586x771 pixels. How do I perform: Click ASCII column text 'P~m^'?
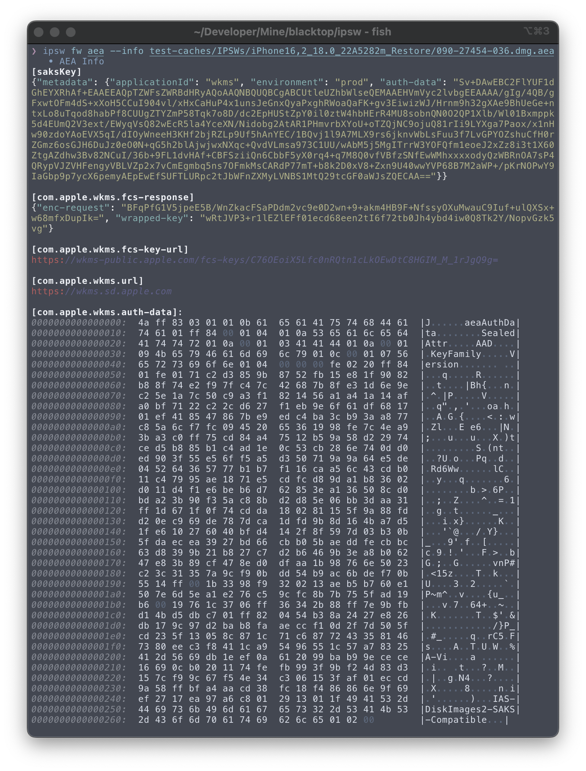point(436,595)
